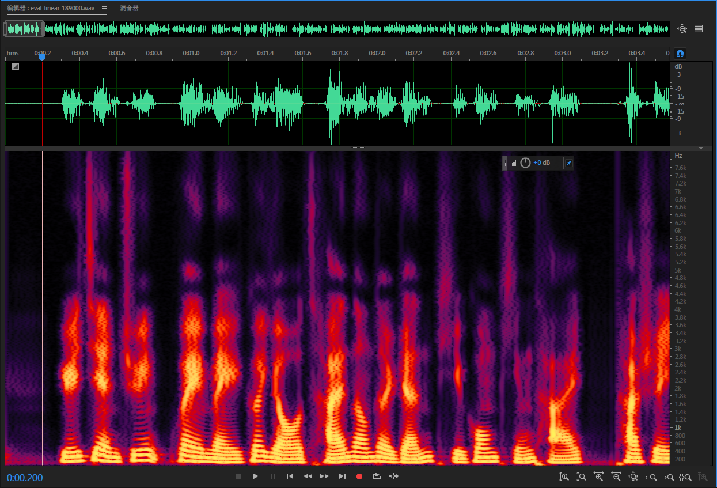Click the hms time format label
This screenshot has height=488, width=717.
(12, 53)
